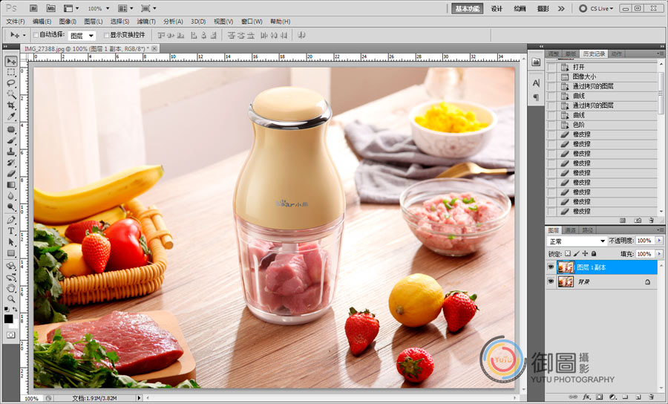Select the Hand tool
Screen dimensions: 668x404
pos(11,287)
